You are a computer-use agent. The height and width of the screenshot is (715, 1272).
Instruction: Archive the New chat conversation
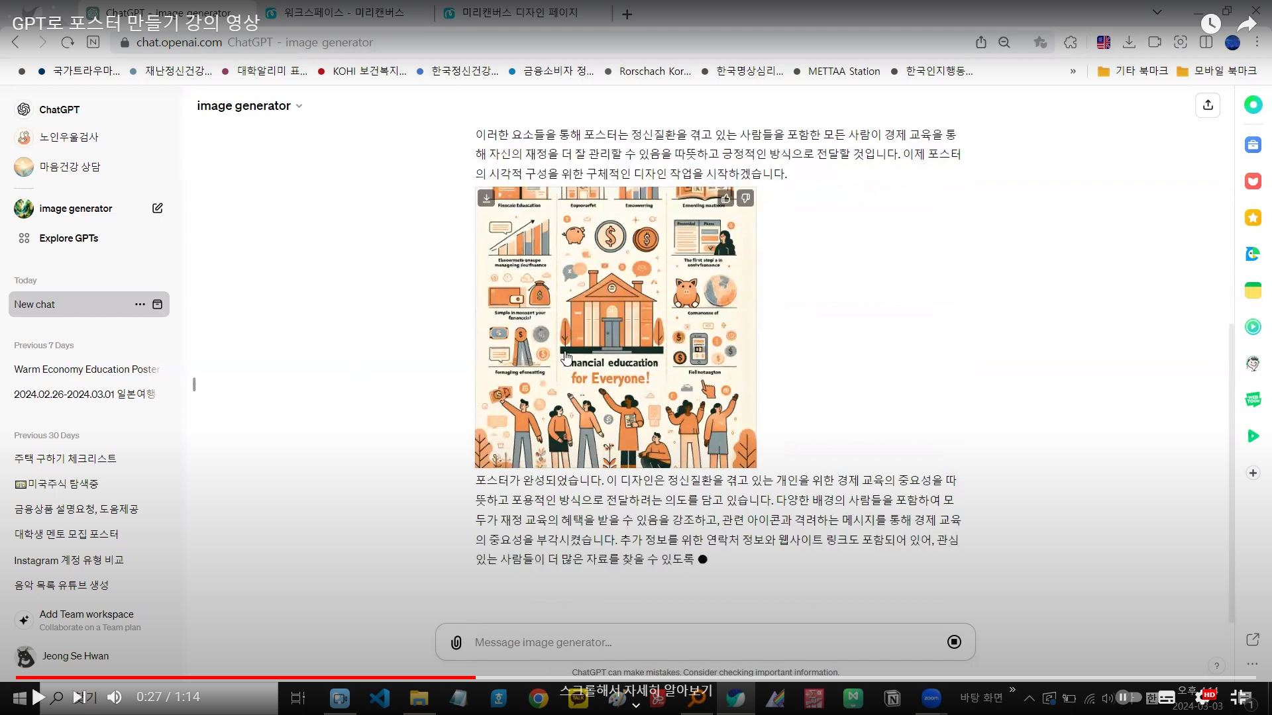coord(158,305)
